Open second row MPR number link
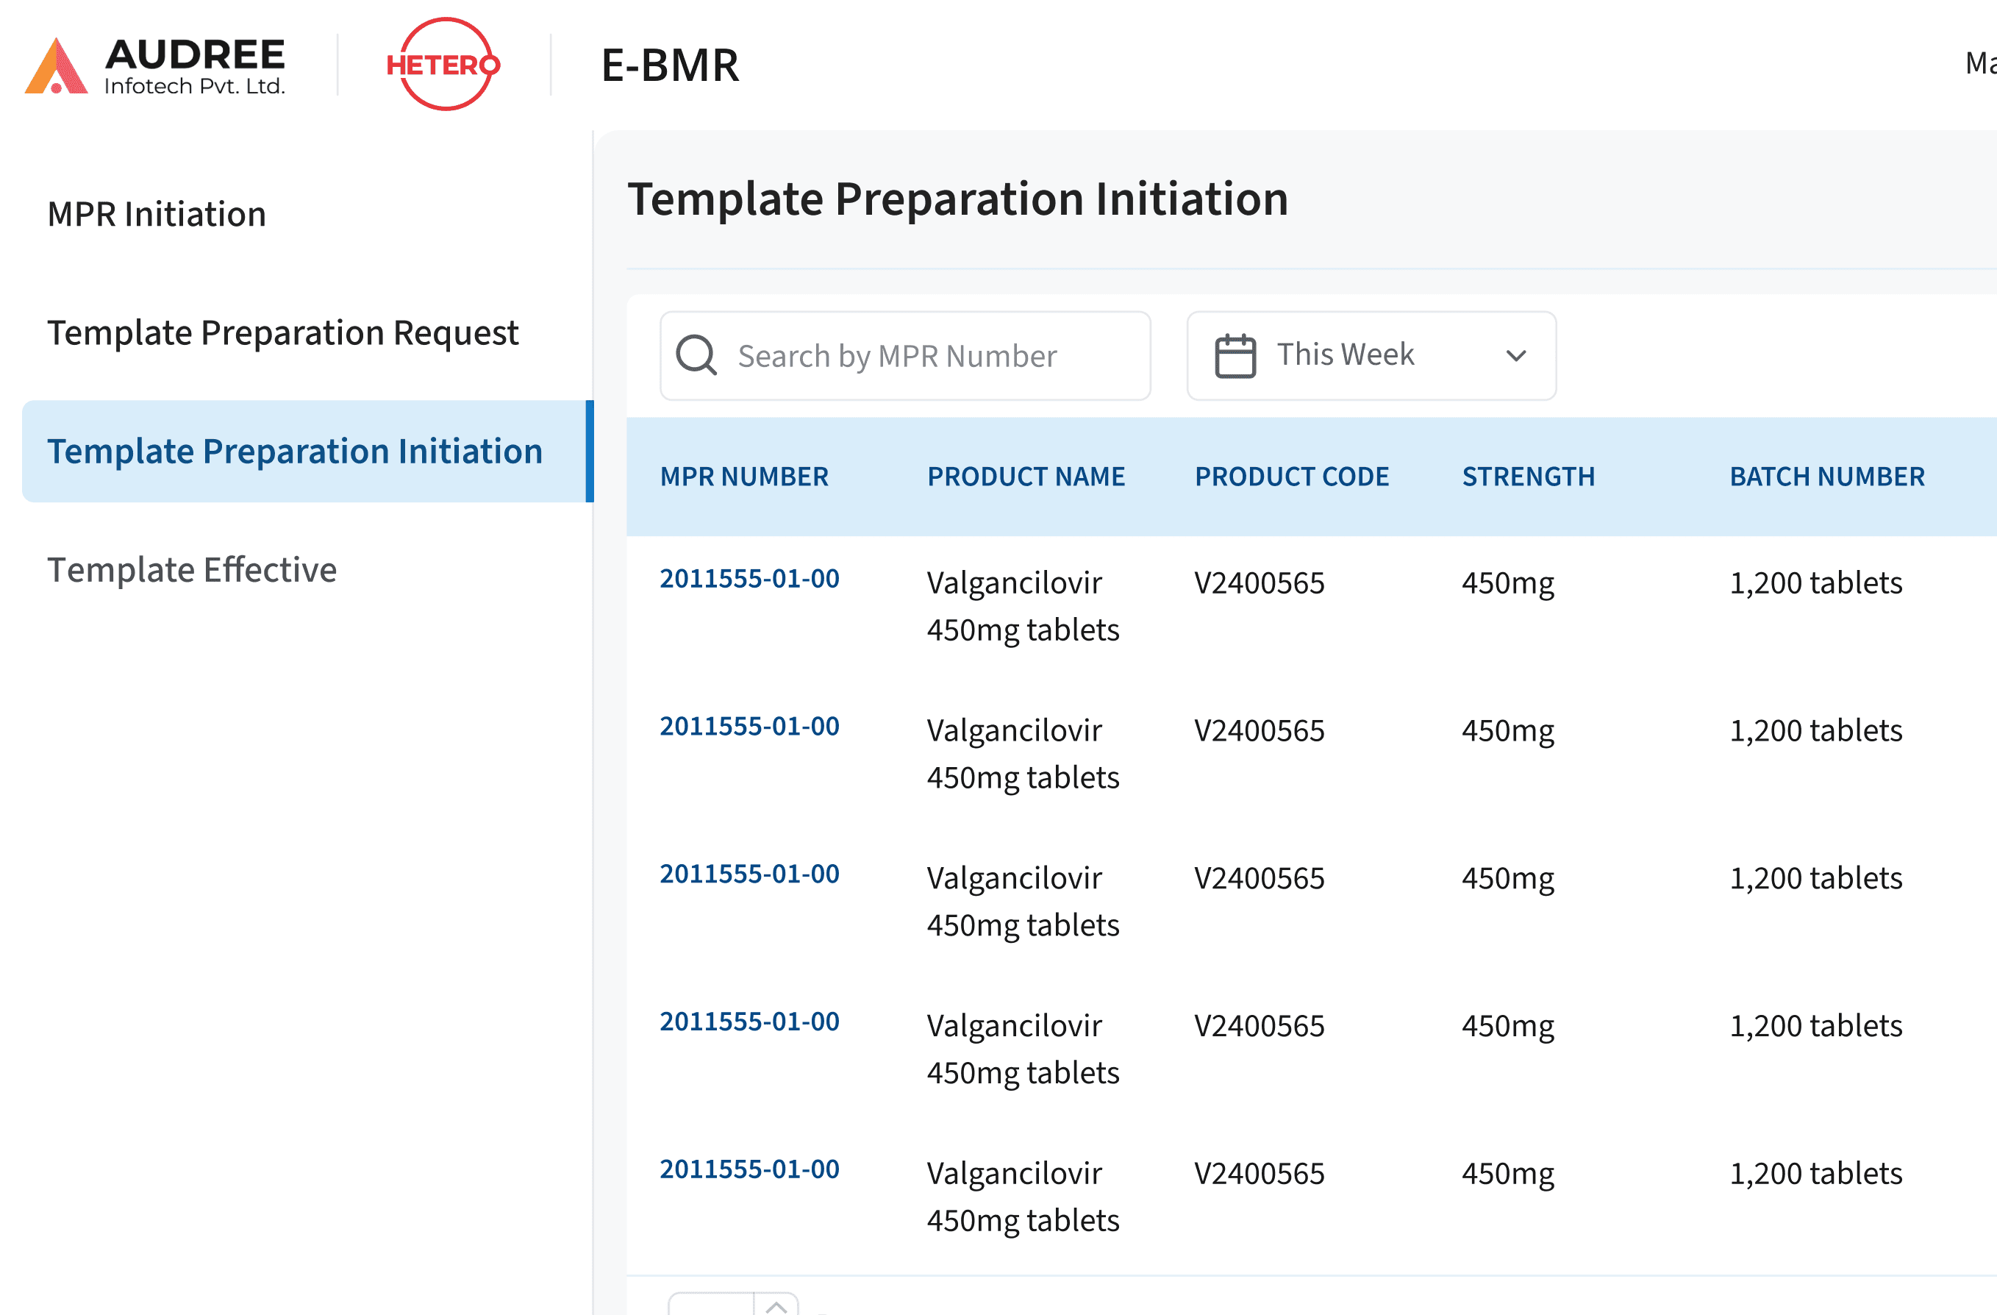This screenshot has width=1997, height=1315. 749,726
